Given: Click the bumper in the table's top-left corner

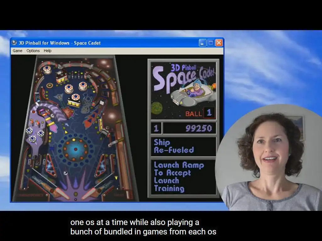Looking at the screenshot, I should click(x=47, y=70).
